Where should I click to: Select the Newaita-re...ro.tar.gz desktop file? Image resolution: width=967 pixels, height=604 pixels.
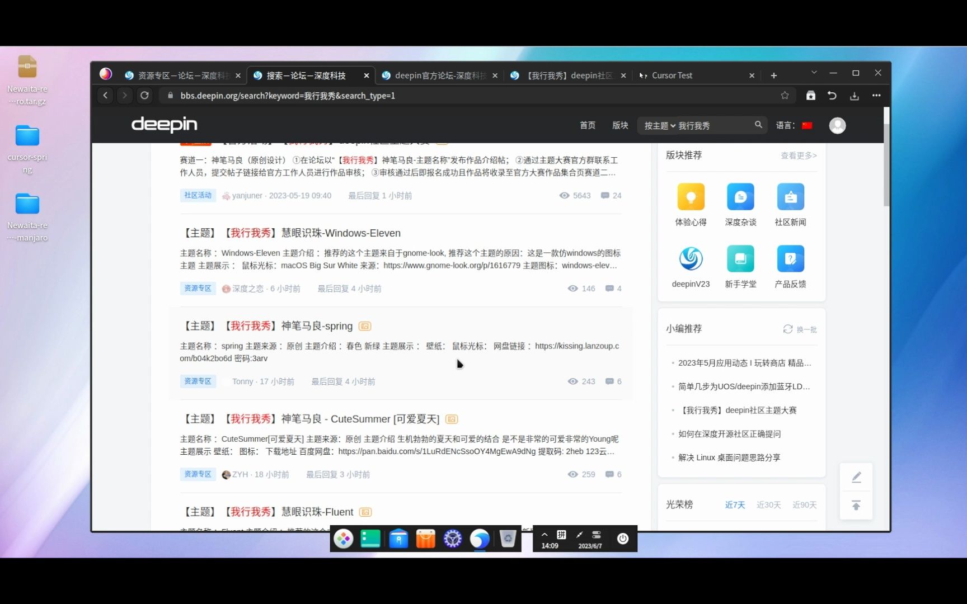27,80
